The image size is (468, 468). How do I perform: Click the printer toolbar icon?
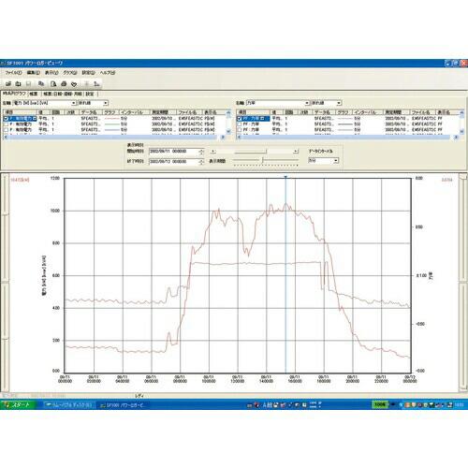pos(64,83)
